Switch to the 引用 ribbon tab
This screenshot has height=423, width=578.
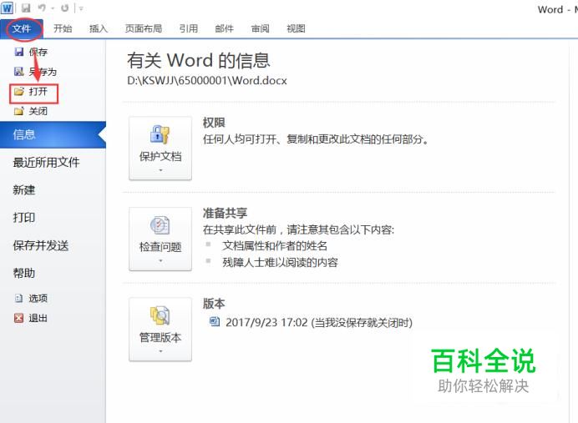189,28
